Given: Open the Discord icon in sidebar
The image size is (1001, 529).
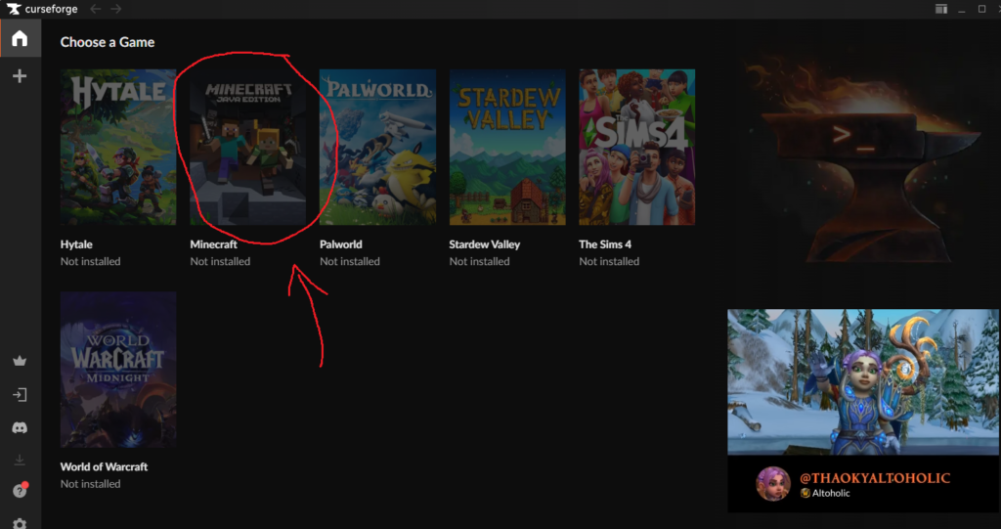Looking at the screenshot, I should (x=20, y=427).
